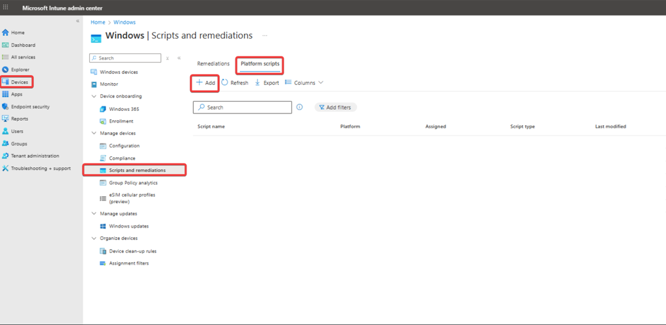Screen dimensions: 666x325
Task: Collapse the Device onboarding section
Action: (94, 96)
